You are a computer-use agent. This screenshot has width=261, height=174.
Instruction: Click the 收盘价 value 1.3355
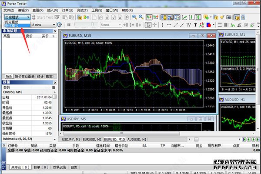coord(47,123)
